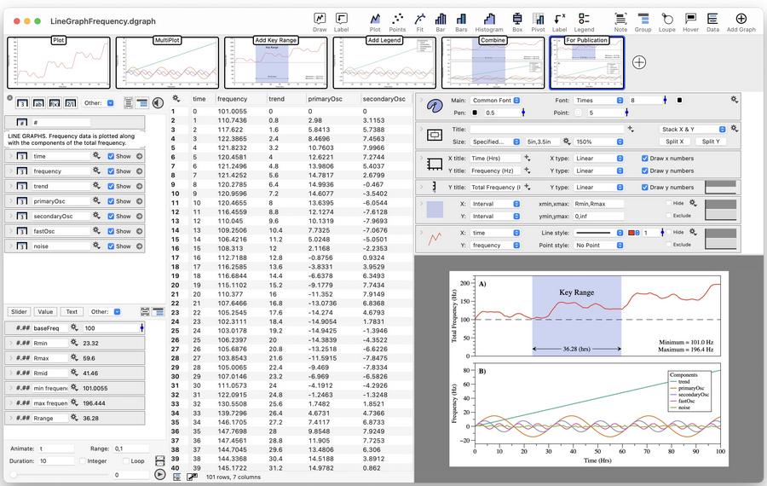Switch to the MultiPlot graph tab
767x486 pixels.
(166, 62)
